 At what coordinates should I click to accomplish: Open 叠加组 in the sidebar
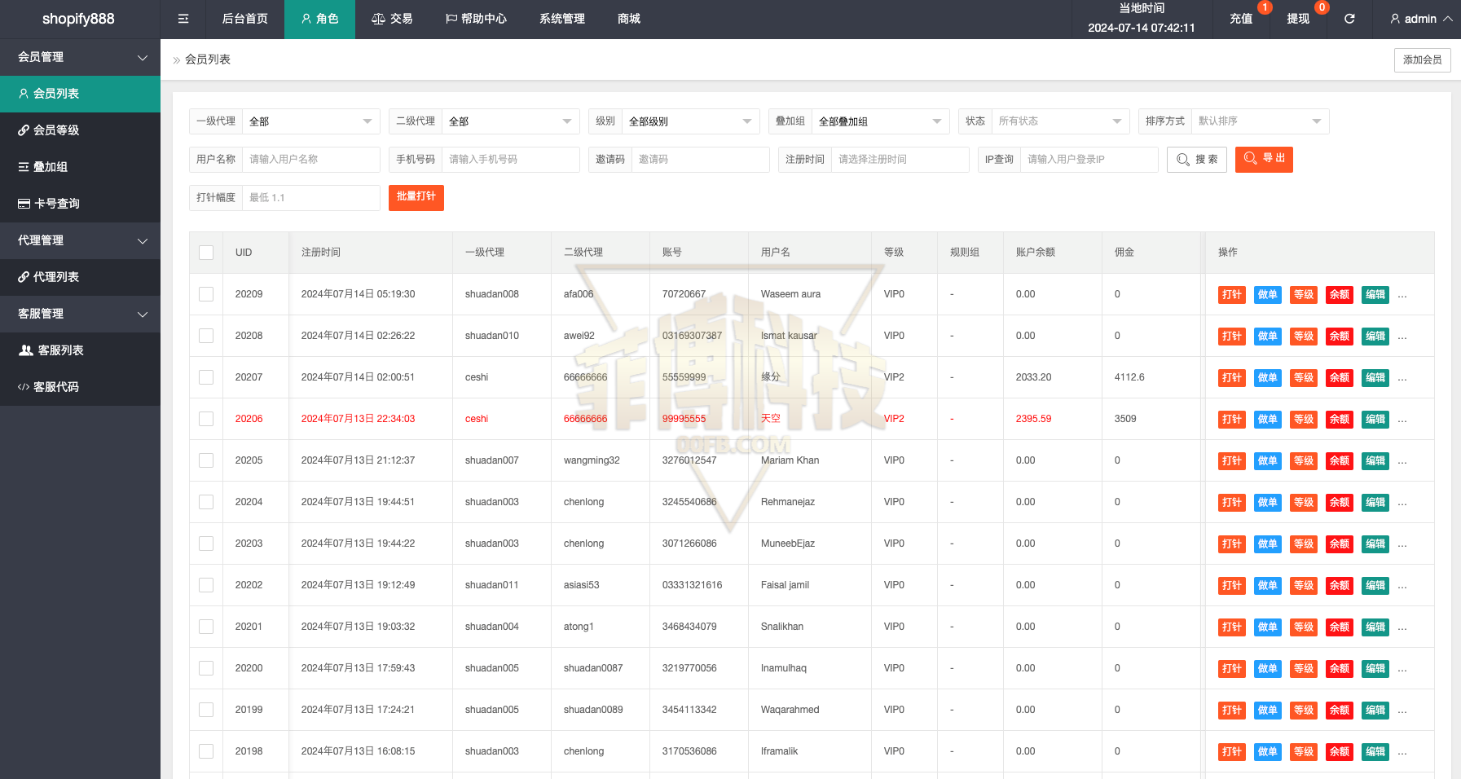point(80,167)
